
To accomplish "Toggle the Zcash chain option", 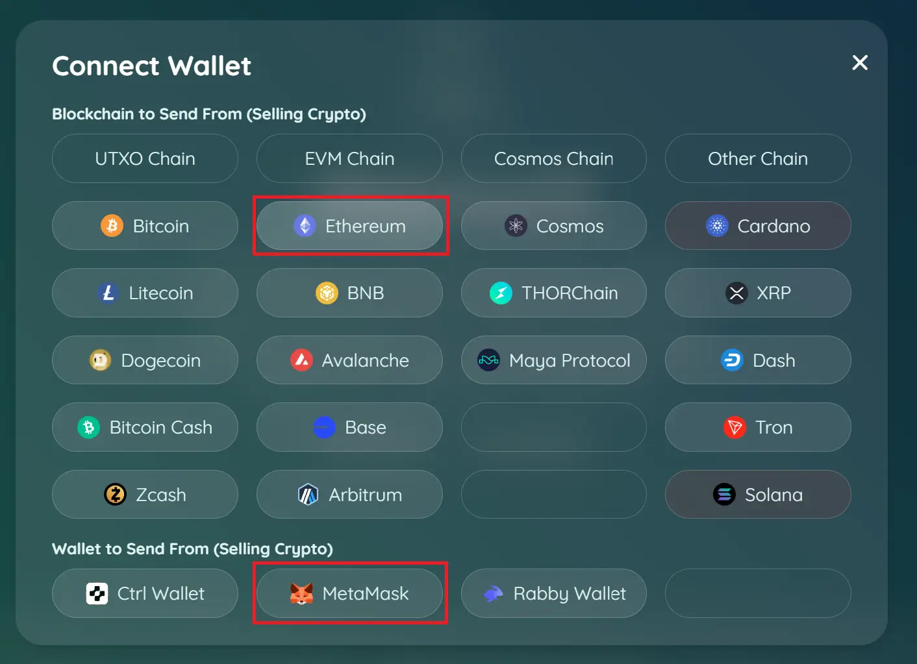I will coord(145,495).
